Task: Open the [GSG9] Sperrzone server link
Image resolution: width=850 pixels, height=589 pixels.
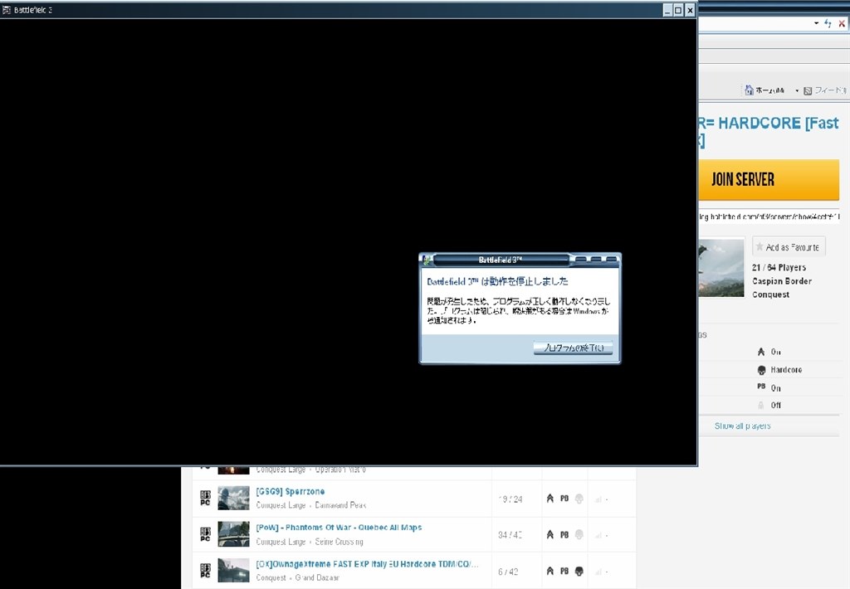Action: [290, 491]
